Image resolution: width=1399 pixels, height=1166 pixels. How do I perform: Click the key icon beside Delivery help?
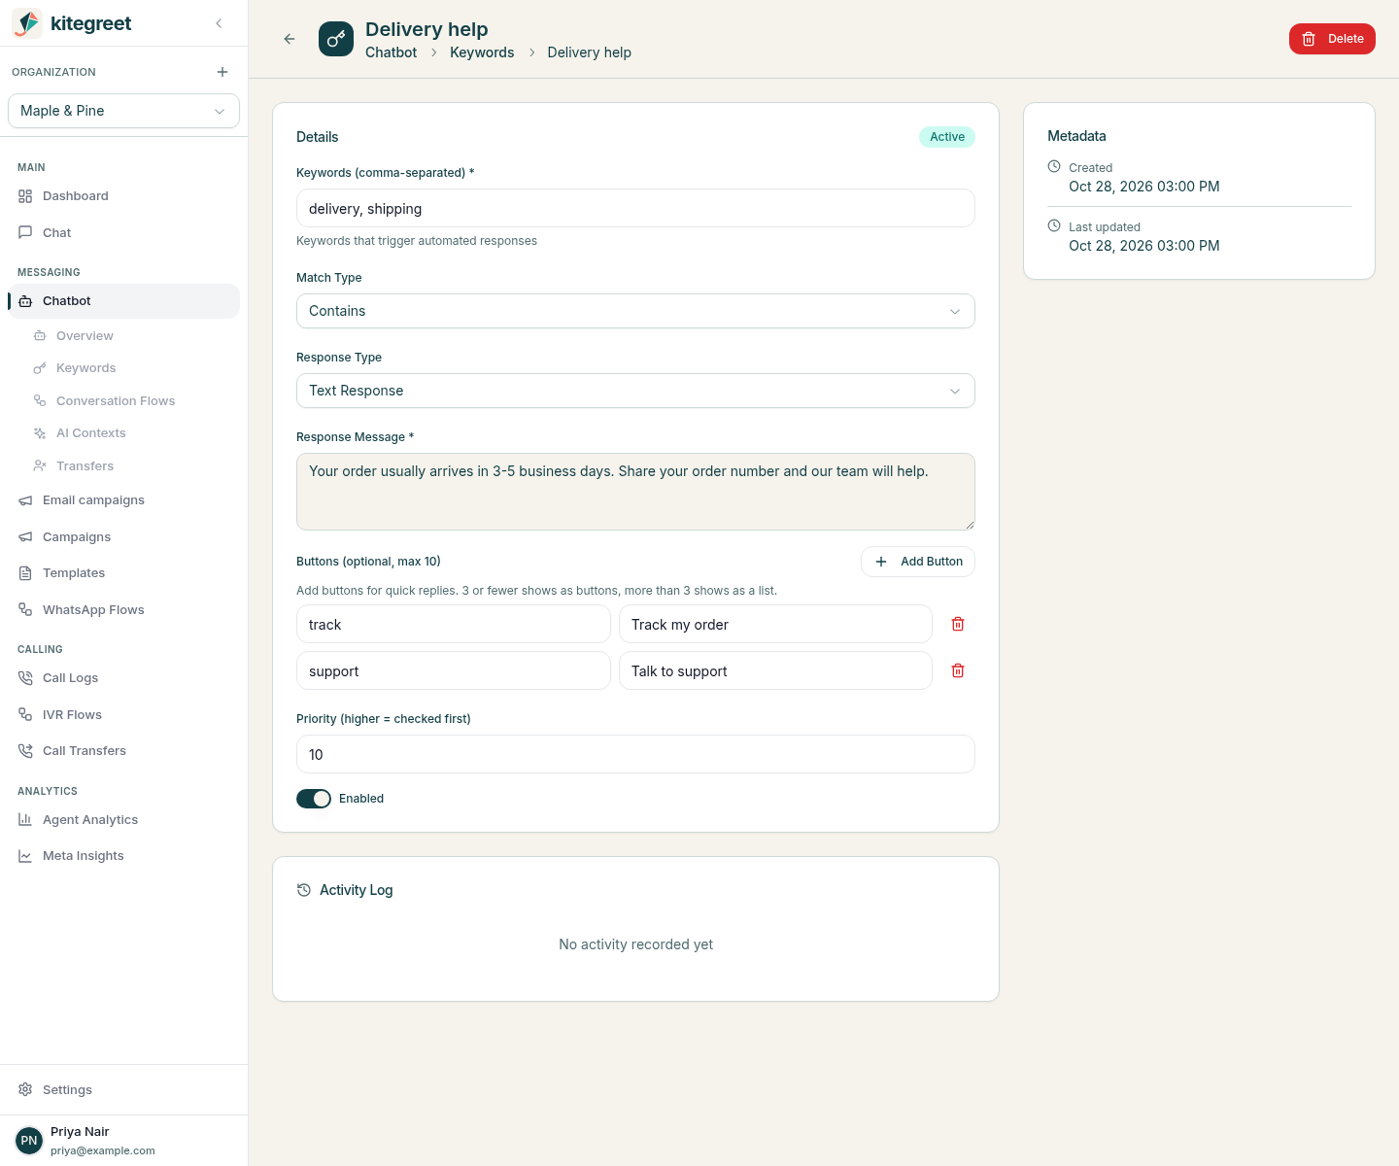336,39
